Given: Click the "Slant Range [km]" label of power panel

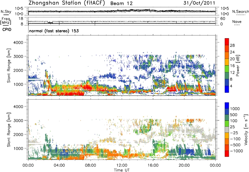Looking at the screenshot, I should click(x=9, y=66).
